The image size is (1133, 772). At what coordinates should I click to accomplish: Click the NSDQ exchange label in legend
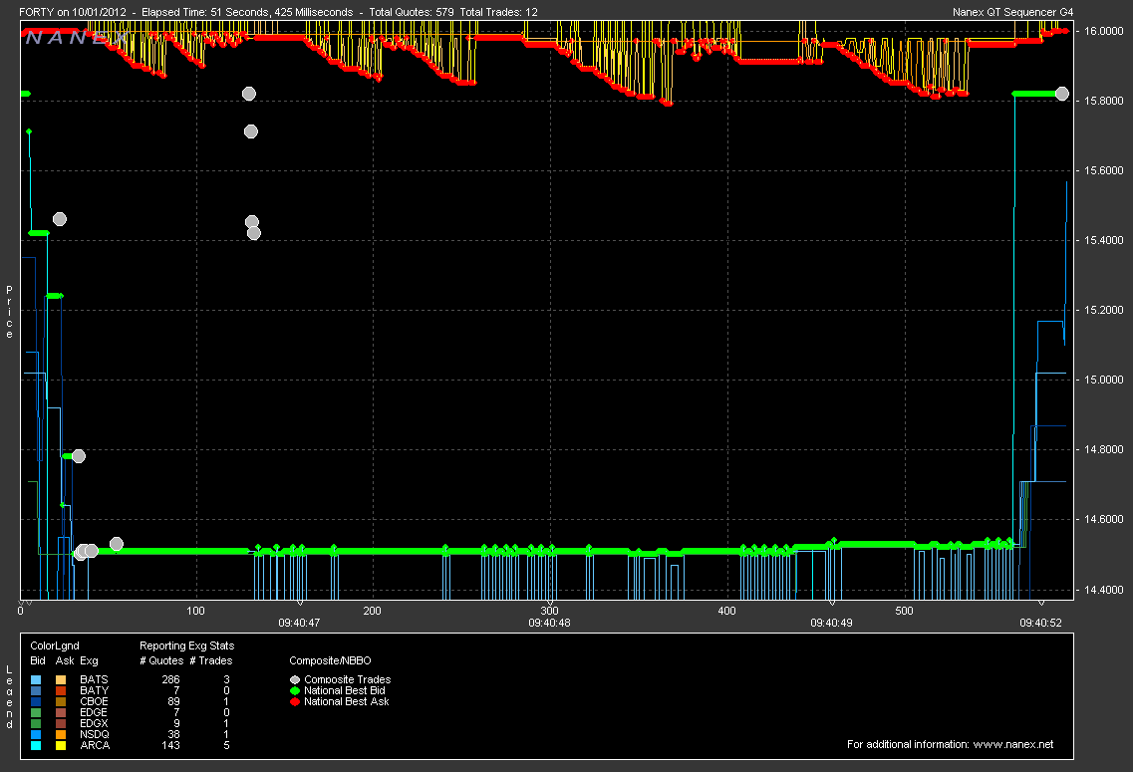pyautogui.click(x=95, y=734)
